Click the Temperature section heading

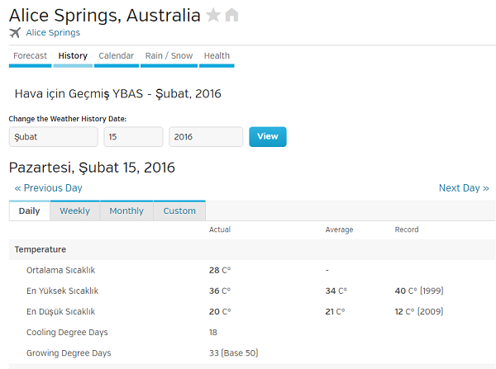pyautogui.click(x=41, y=249)
